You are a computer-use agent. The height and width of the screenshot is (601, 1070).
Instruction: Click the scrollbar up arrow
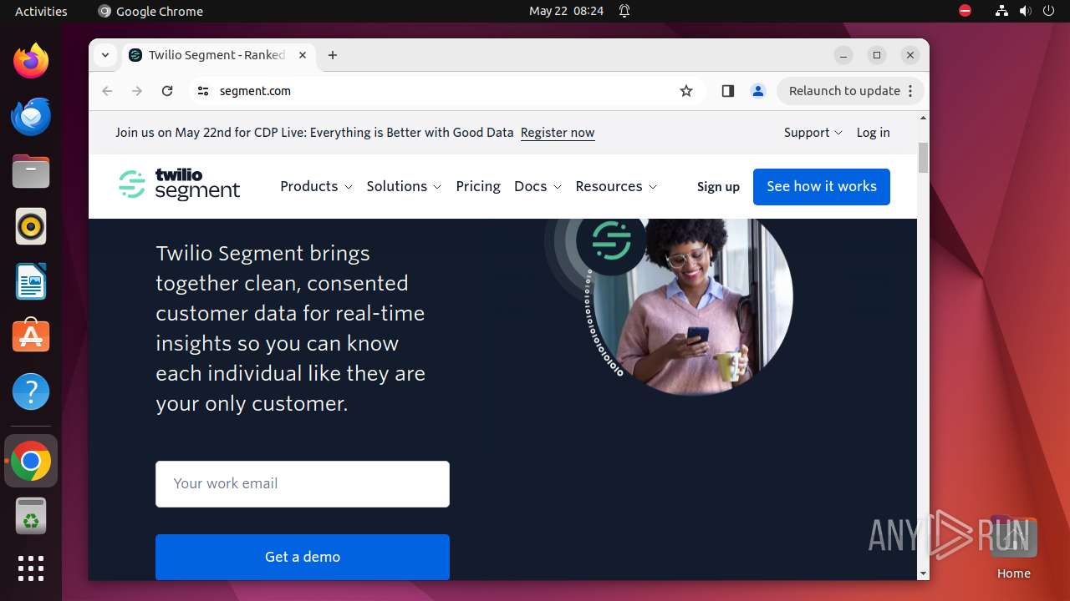pos(923,118)
